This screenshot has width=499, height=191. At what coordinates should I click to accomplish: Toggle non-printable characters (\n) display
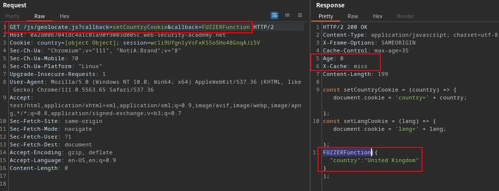[x=287, y=15]
